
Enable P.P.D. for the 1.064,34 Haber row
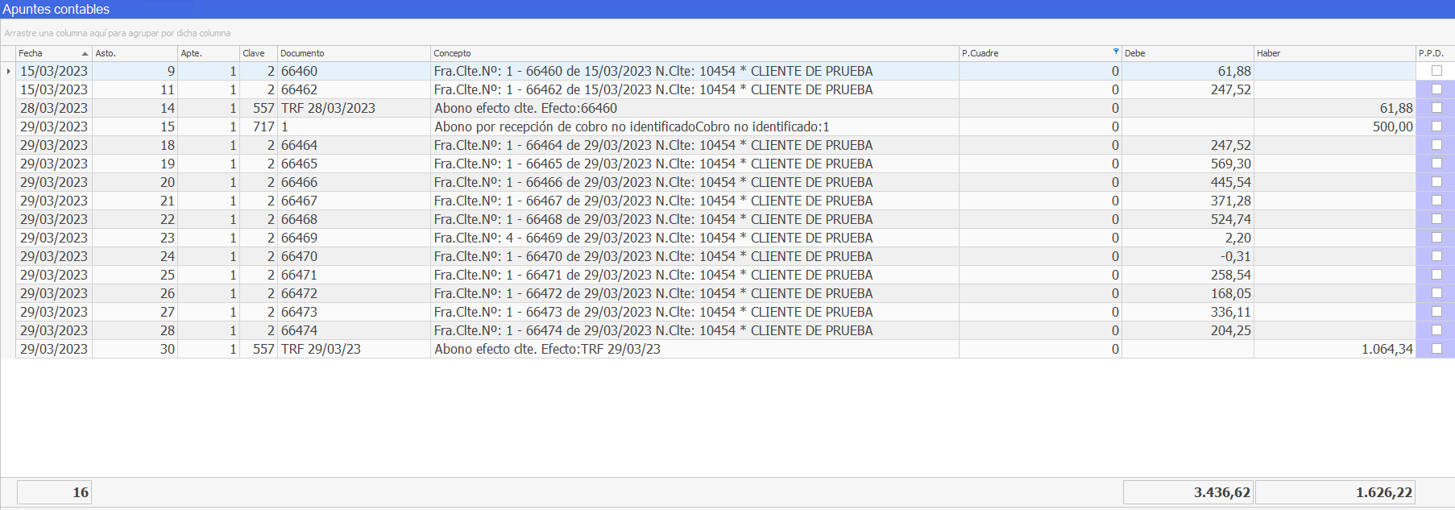(1436, 349)
